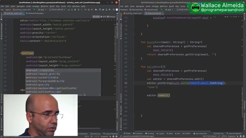This screenshot has width=246, height=138.
Task: Open Navigate menu in KotlinFirebase window
Action: [140, 6]
